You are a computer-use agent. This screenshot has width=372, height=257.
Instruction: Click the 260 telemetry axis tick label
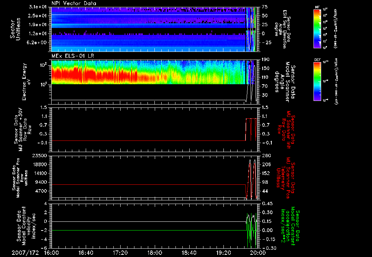pos(266,155)
